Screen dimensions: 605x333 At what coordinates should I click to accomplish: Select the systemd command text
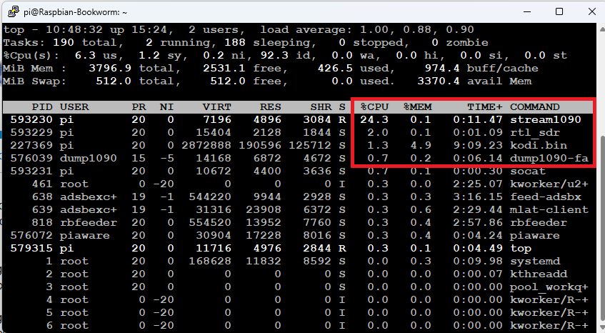point(535,262)
